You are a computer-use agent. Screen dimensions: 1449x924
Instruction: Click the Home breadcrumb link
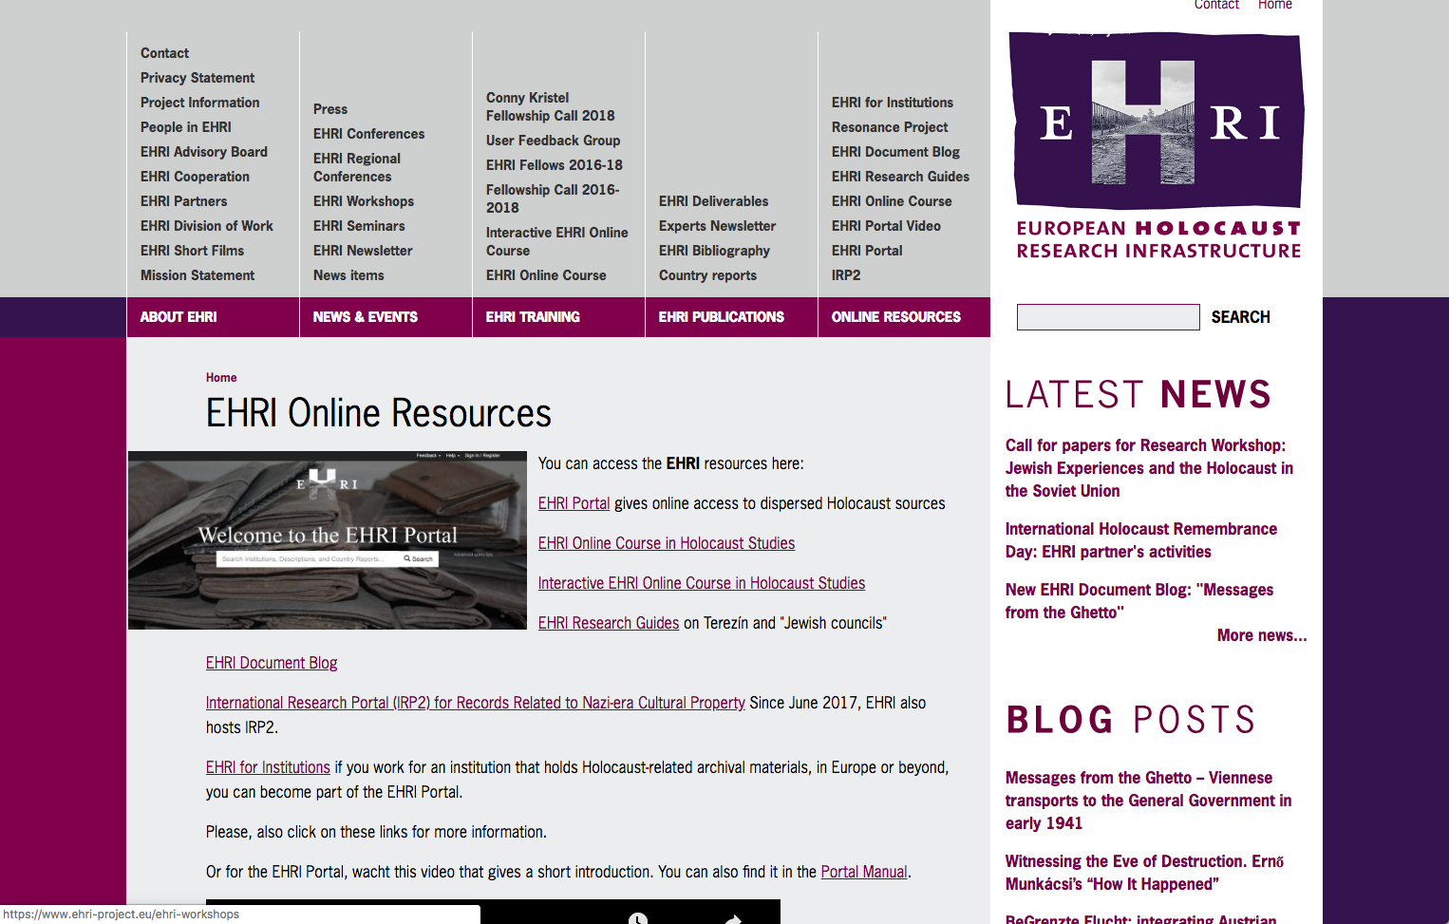pos(221,377)
